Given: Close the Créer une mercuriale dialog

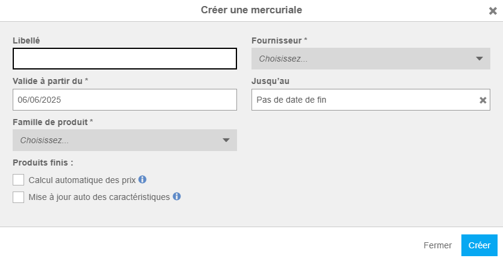Looking at the screenshot, I should (x=493, y=11).
